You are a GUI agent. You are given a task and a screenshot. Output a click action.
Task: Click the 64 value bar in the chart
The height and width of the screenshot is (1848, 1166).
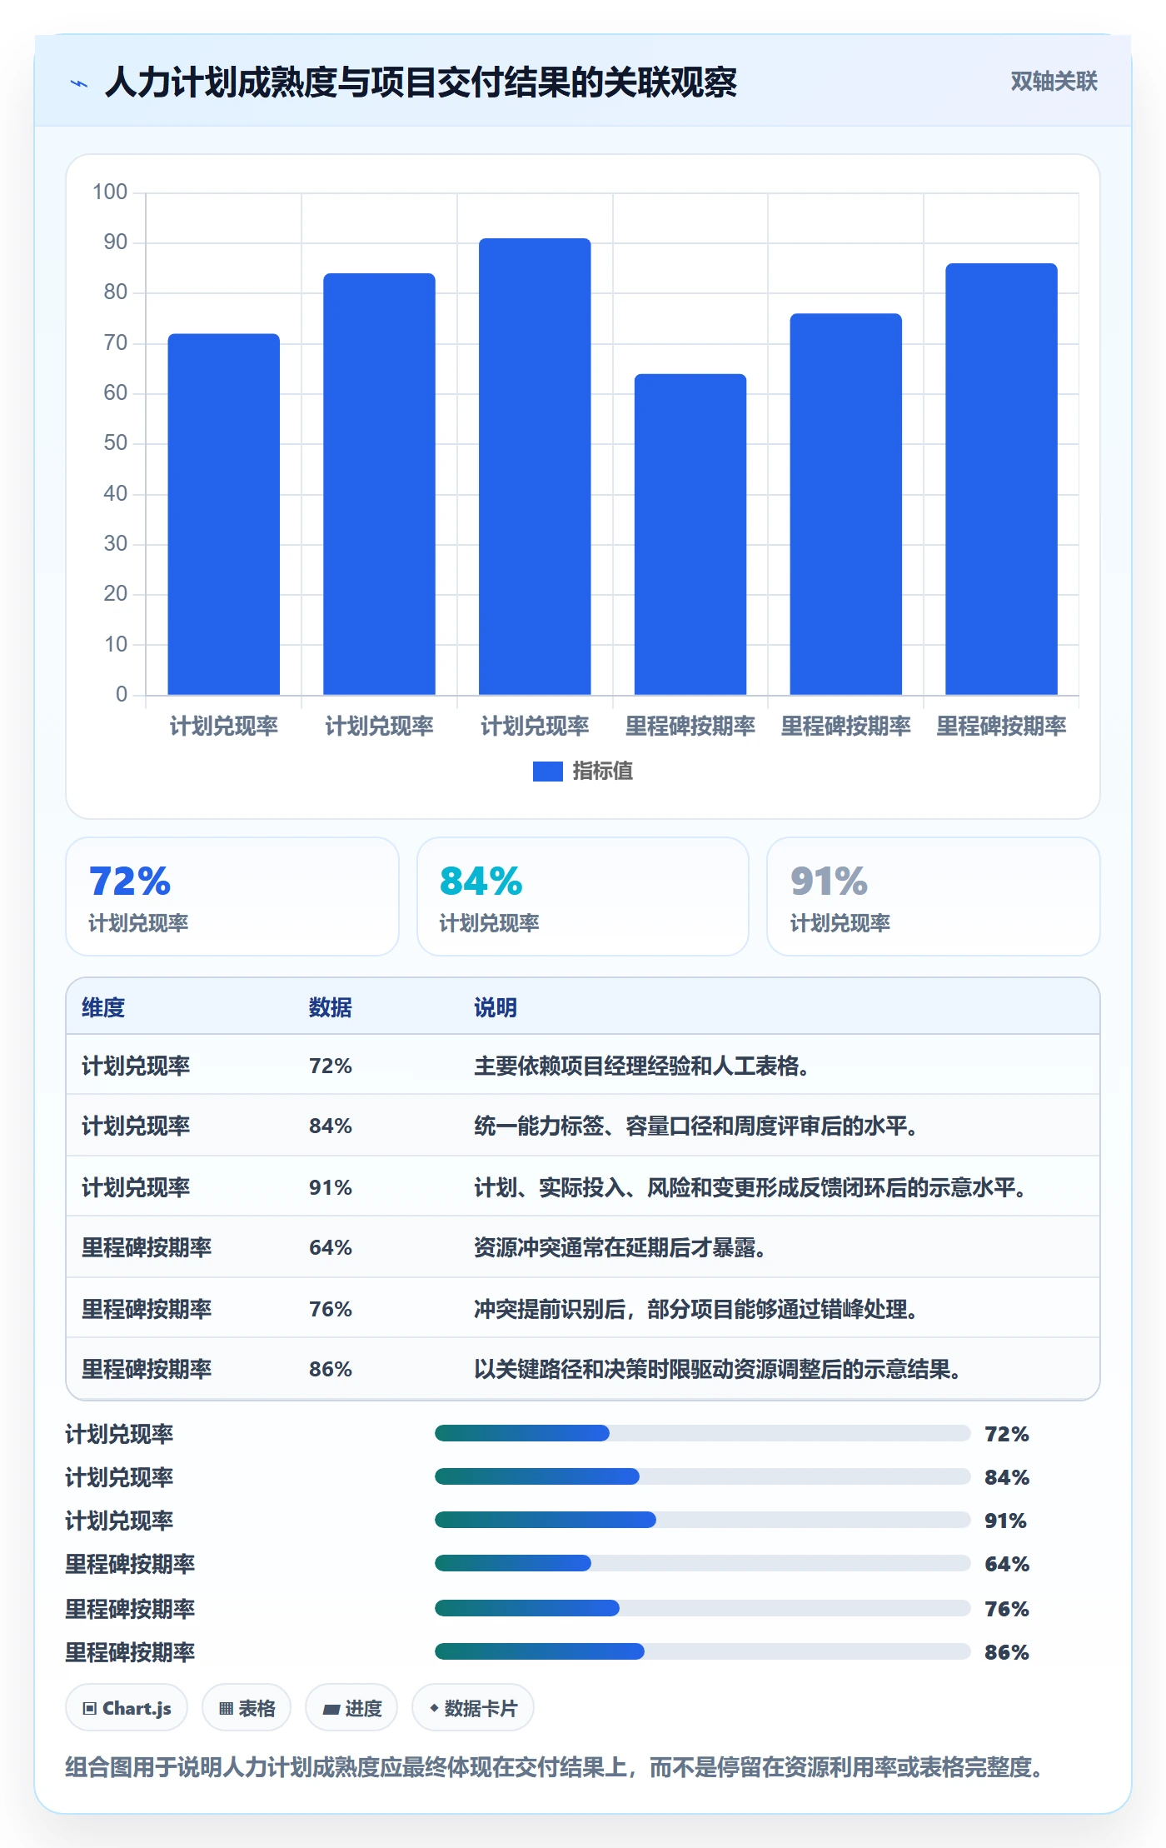coord(690,534)
